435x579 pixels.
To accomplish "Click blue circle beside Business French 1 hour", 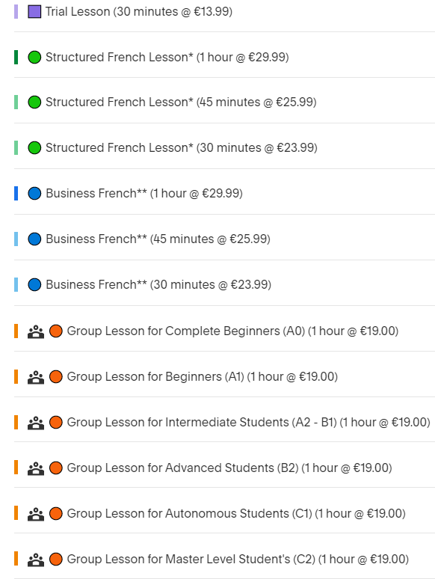I will [34, 194].
